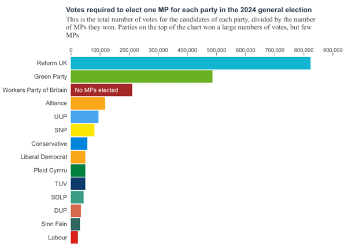Screen dimensions: 348x248
Task: Select the dark navy TUV bar
Action: point(78,184)
